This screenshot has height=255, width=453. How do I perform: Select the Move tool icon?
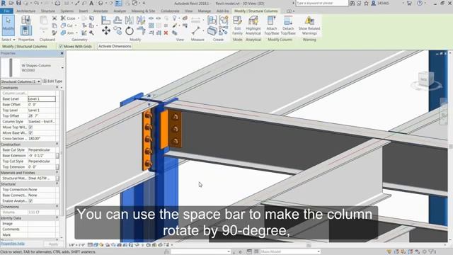[106, 30]
